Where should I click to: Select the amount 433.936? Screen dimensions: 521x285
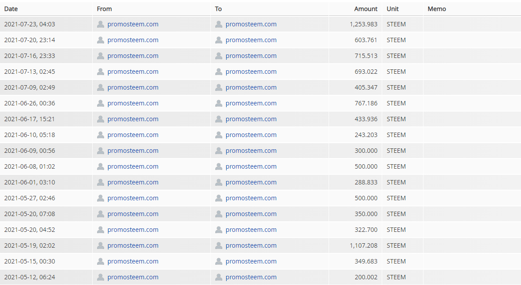click(366, 119)
